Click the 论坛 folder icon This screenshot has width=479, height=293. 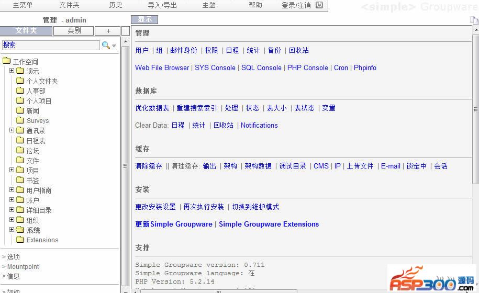tap(20, 150)
